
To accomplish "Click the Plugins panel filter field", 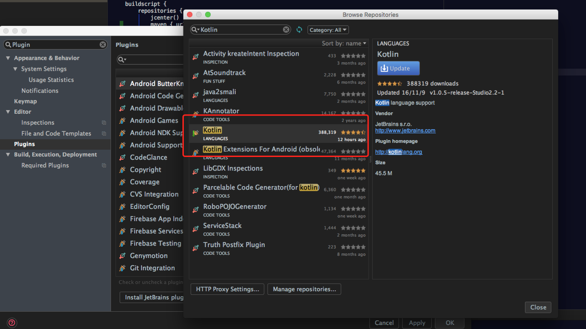I will (150, 60).
